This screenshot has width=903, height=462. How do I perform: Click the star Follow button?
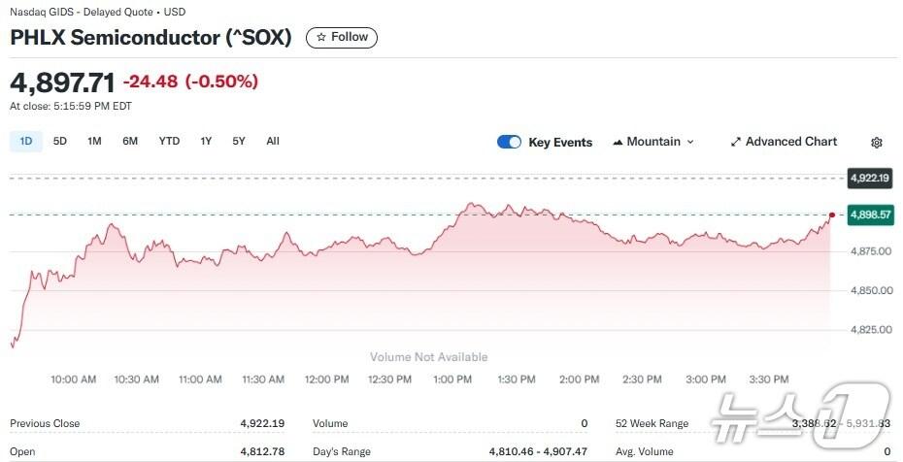(x=342, y=38)
